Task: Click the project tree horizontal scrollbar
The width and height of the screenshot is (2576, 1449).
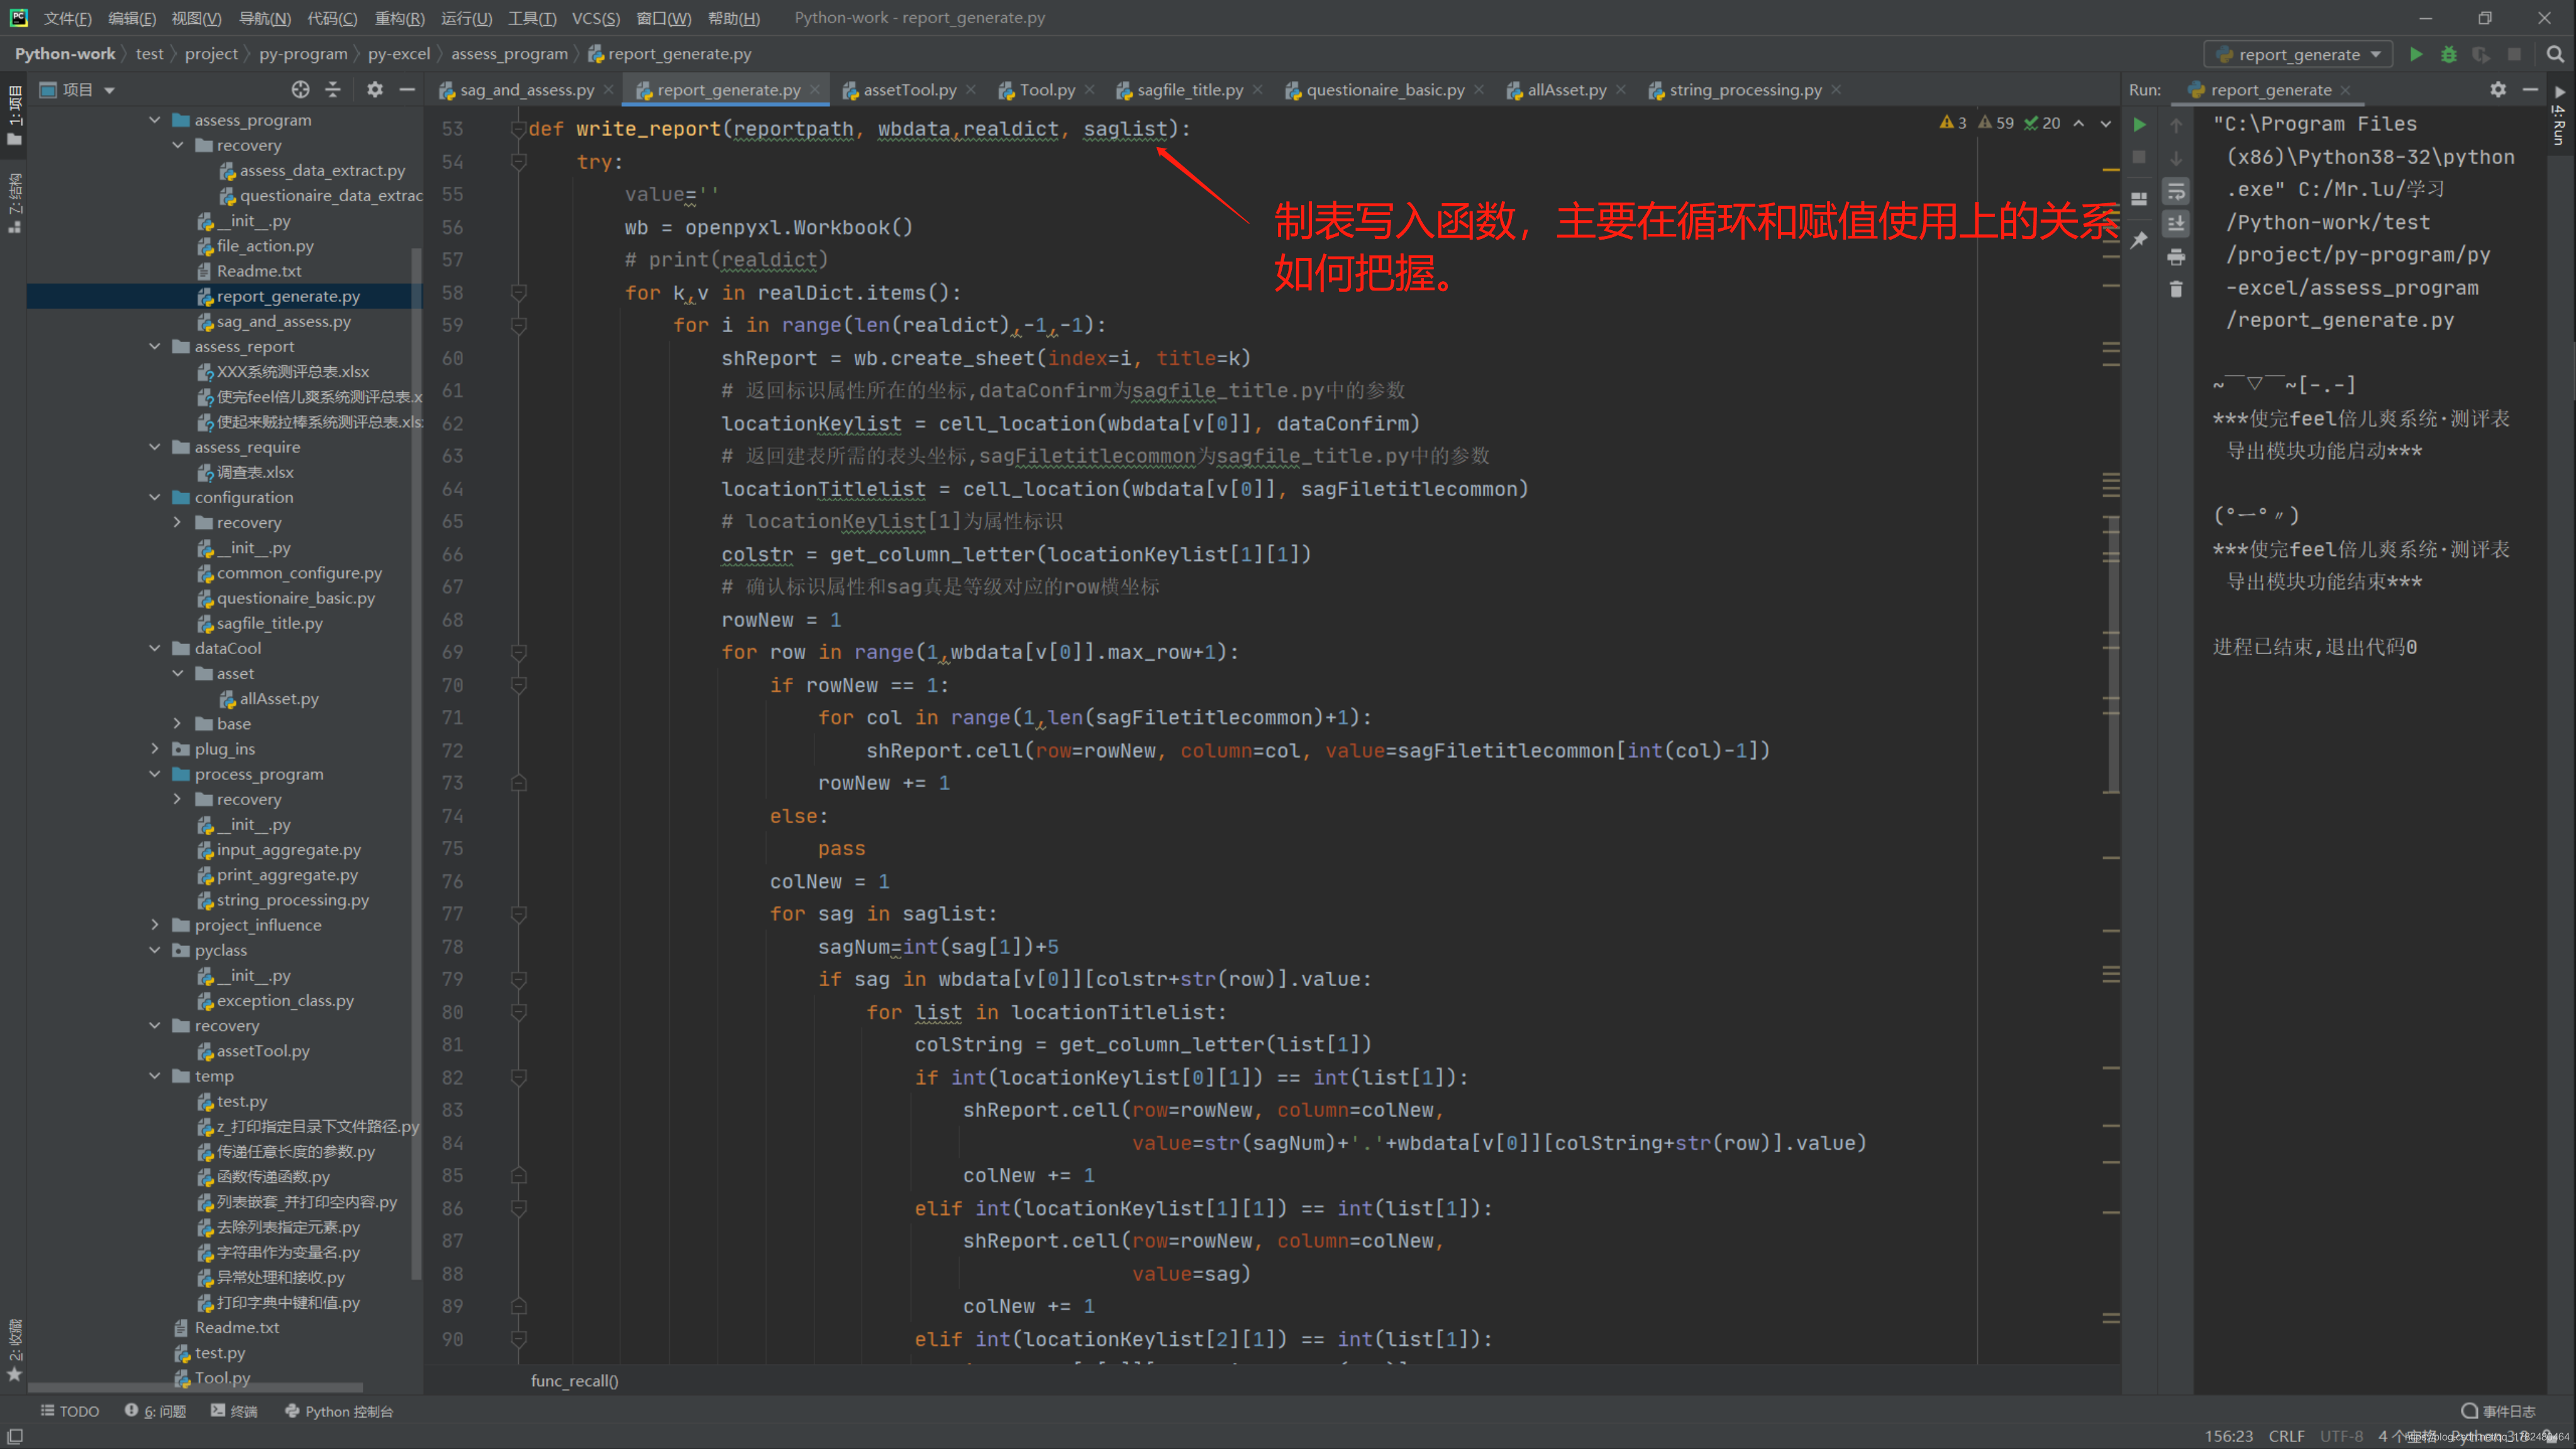Action: pos(195,1388)
